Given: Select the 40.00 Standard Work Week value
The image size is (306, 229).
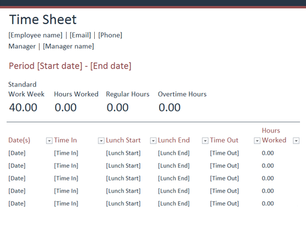Looking at the screenshot, I should tap(23, 107).
